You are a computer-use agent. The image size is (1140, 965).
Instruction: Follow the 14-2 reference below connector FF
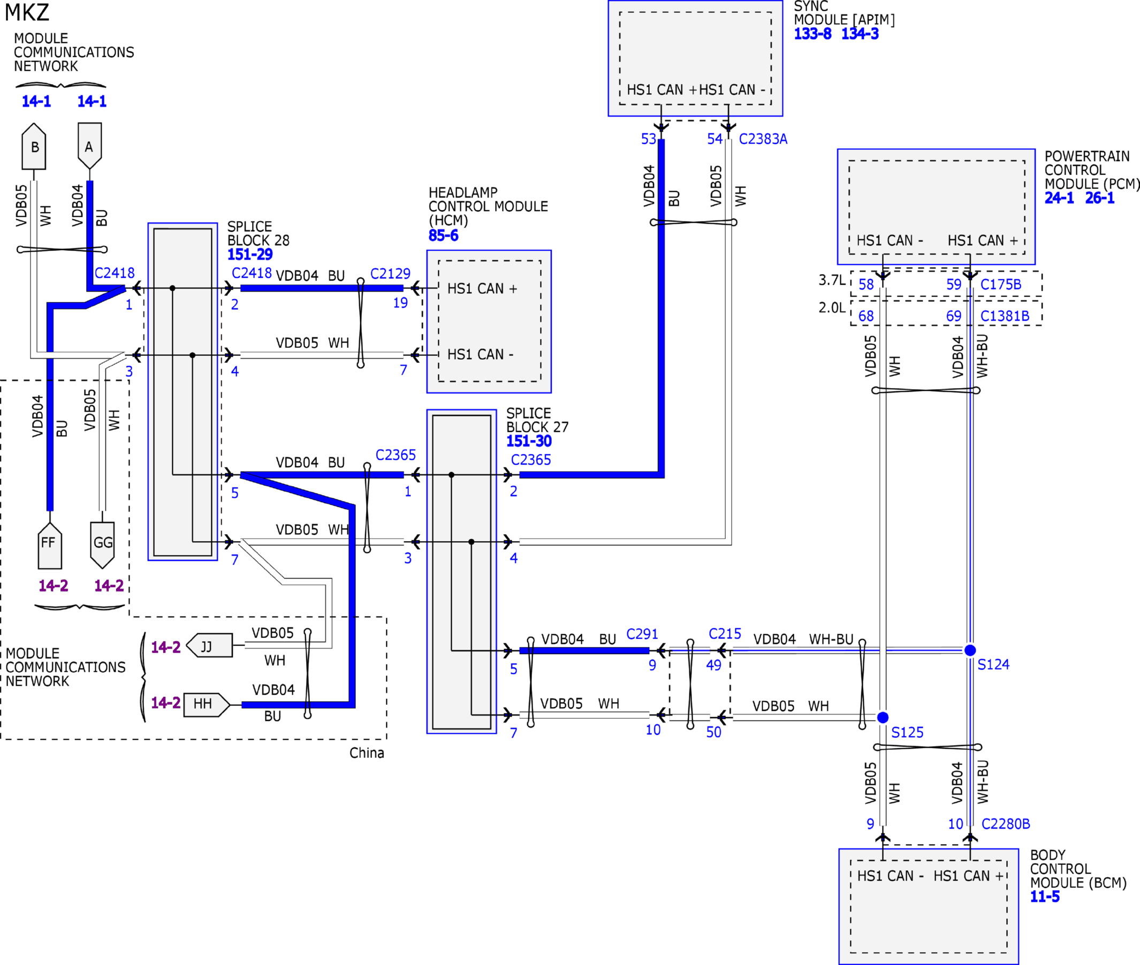click(54, 586)
